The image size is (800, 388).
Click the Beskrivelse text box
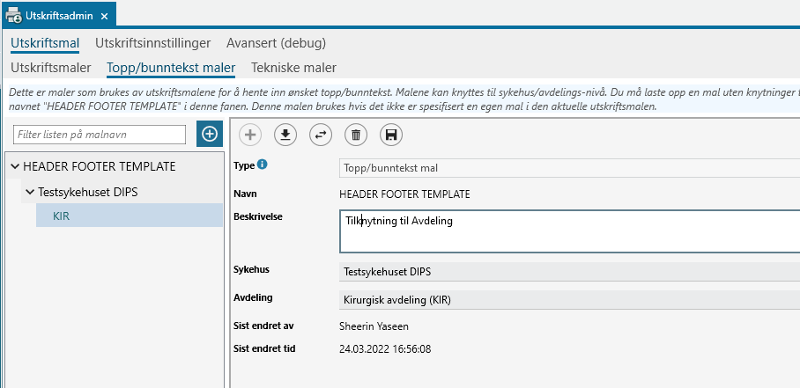(569, 231)
